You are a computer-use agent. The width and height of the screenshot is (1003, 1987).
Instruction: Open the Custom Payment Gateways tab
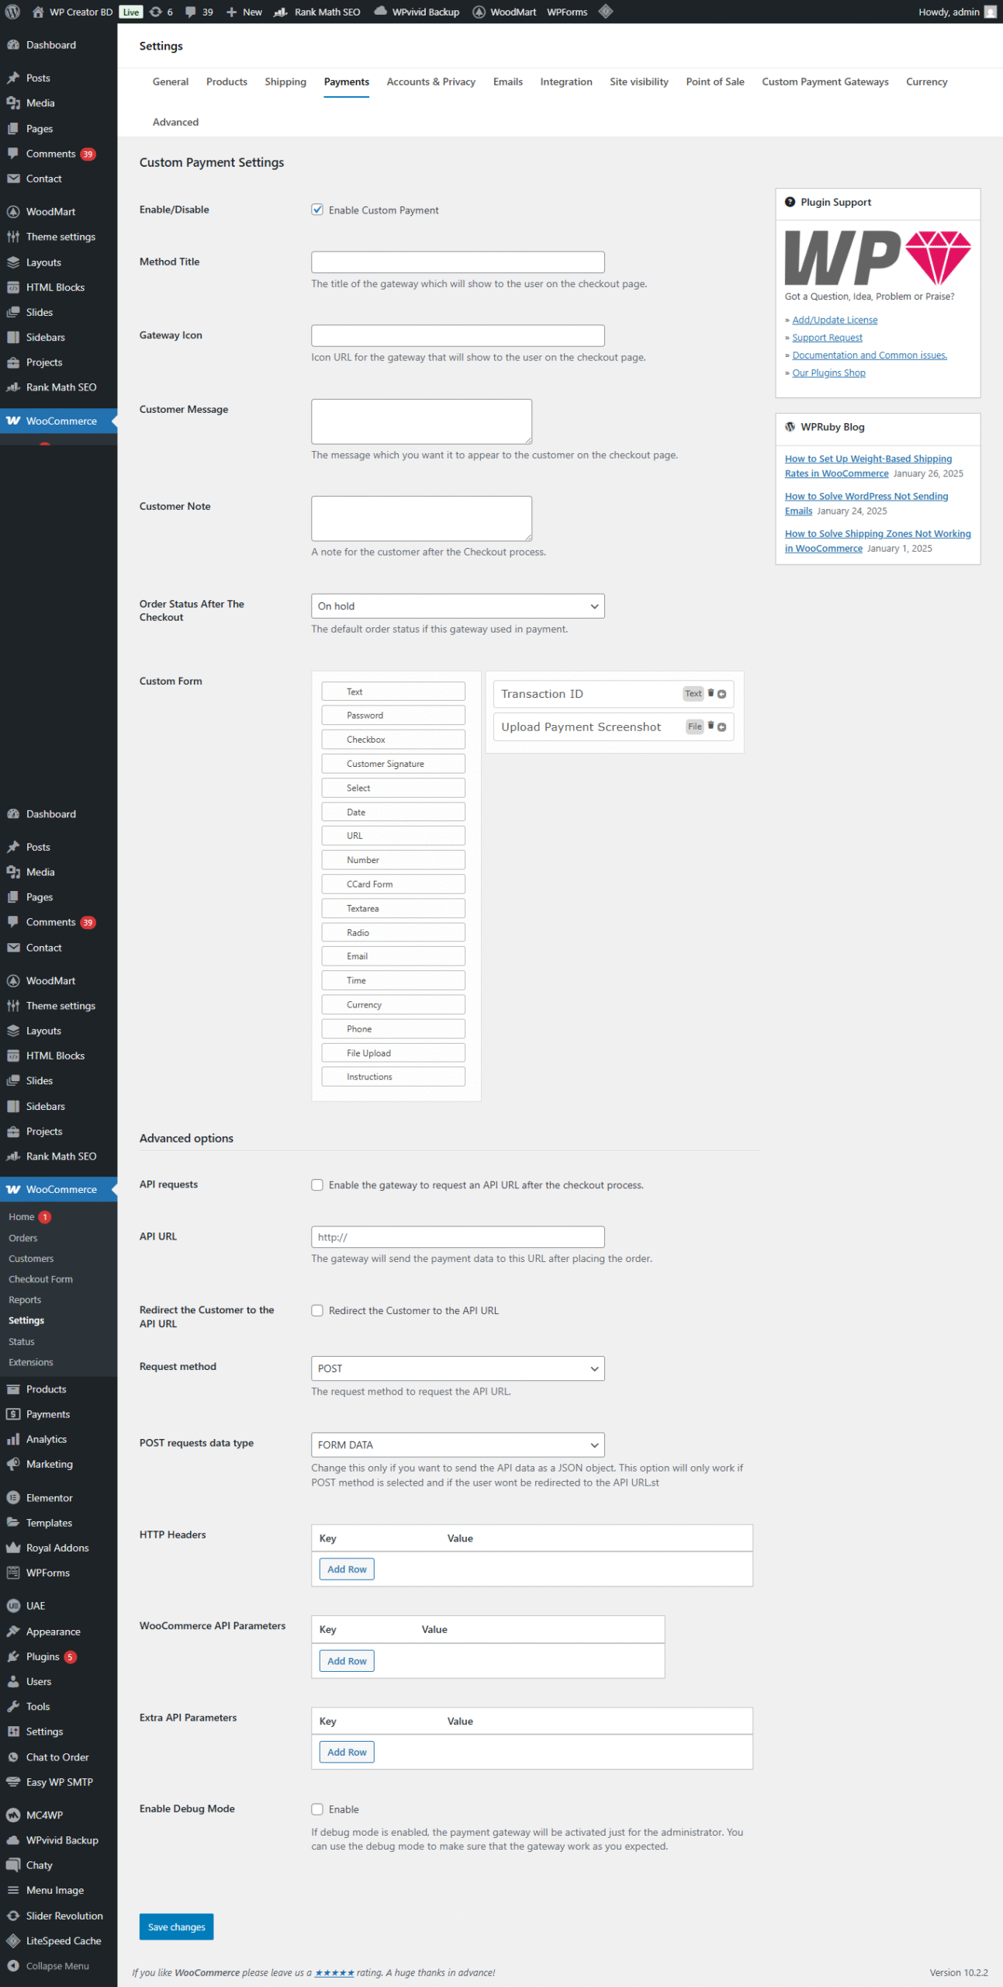(x=825, y=81)
